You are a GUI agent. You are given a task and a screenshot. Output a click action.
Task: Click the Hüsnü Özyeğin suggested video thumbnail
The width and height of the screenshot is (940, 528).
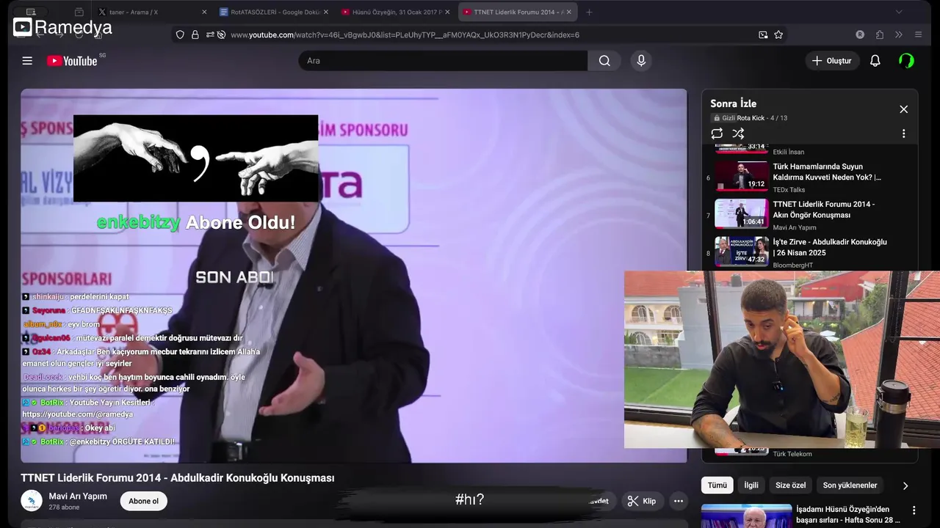point(746,516)
